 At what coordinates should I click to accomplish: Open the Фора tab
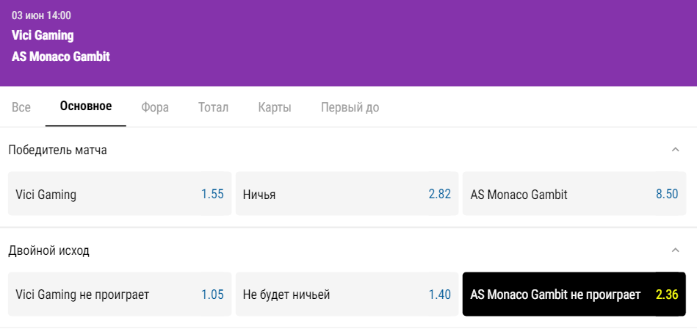pyautogui.click(x=155, y=107)
